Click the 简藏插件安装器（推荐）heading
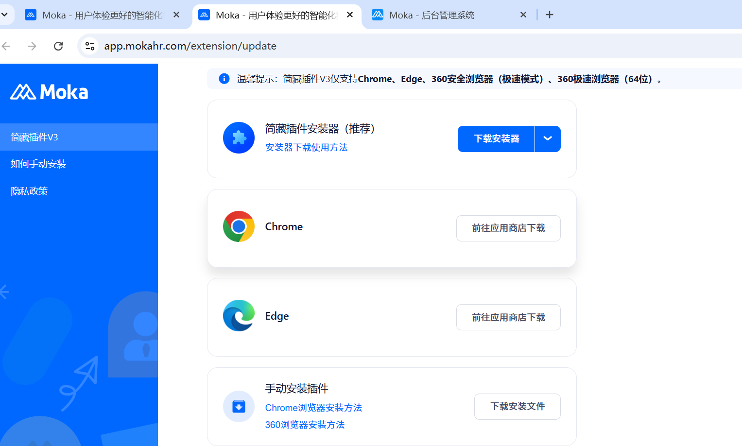The height and width of the screenshot is (446, 742). pos(321,129)
